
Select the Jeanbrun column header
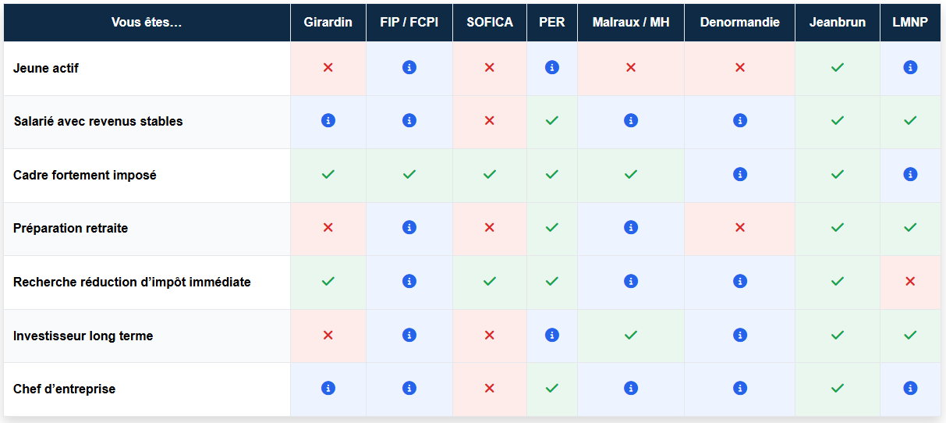838,22
